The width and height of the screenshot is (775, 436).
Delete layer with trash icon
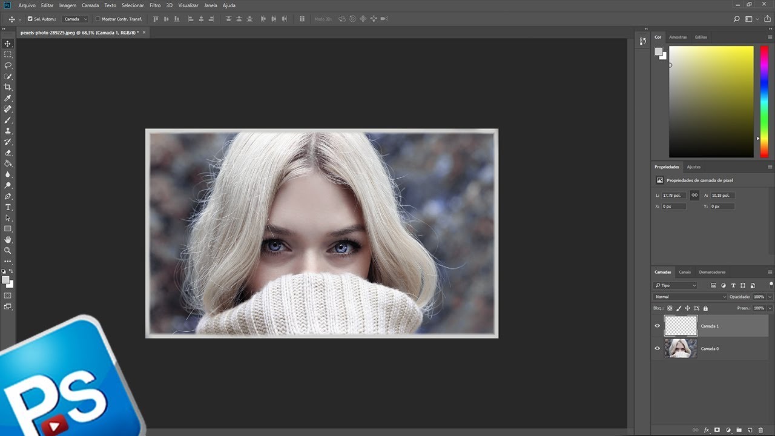click(x=760, y=430)
